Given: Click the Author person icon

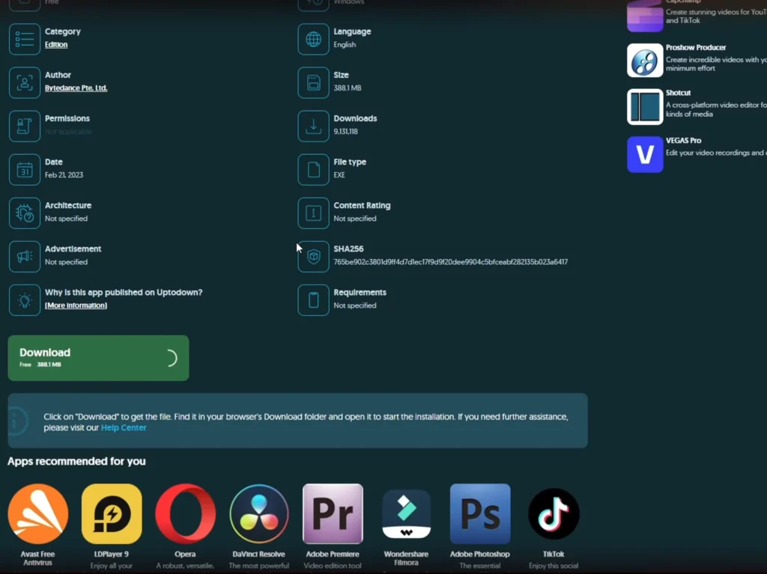Looking at the screenshot, I should (25, 82).
